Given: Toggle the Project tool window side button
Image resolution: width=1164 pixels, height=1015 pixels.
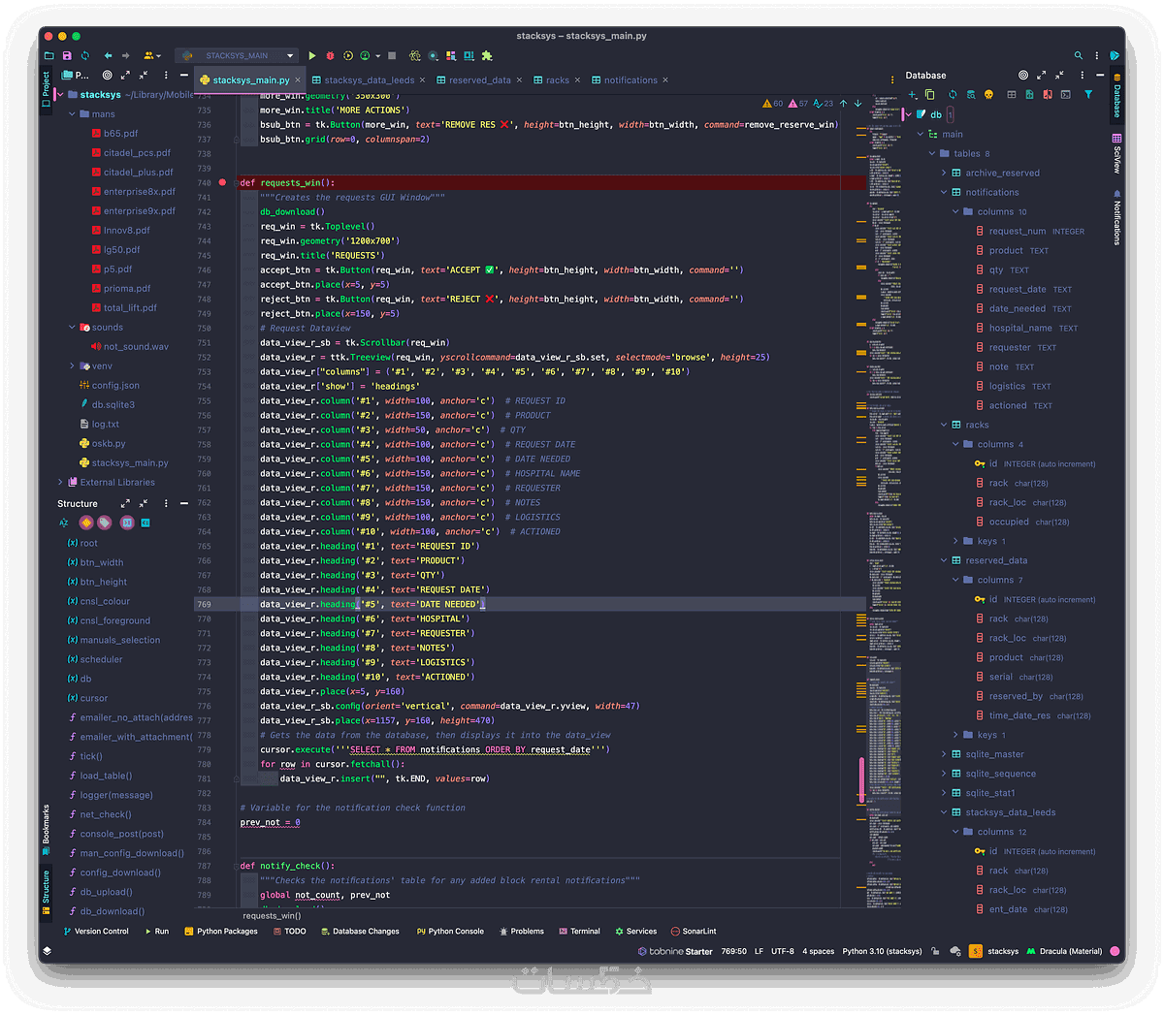Looking at the screenshot, I should point(46,89).
